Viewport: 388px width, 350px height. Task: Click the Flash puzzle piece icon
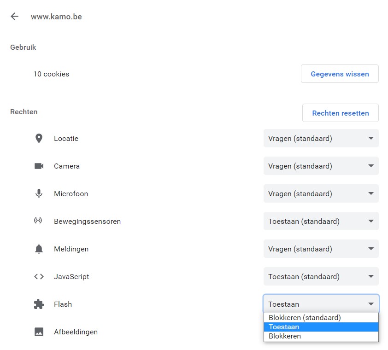point(39,304)
